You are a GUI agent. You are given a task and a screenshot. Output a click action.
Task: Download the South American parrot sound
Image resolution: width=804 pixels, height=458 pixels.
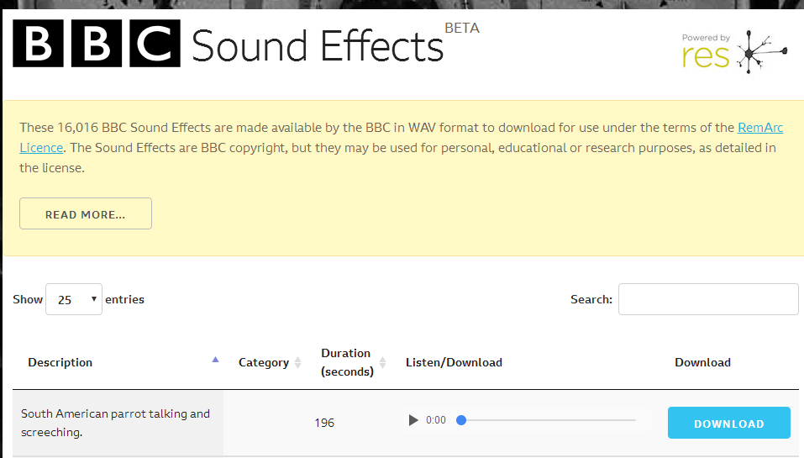(728, 423)
